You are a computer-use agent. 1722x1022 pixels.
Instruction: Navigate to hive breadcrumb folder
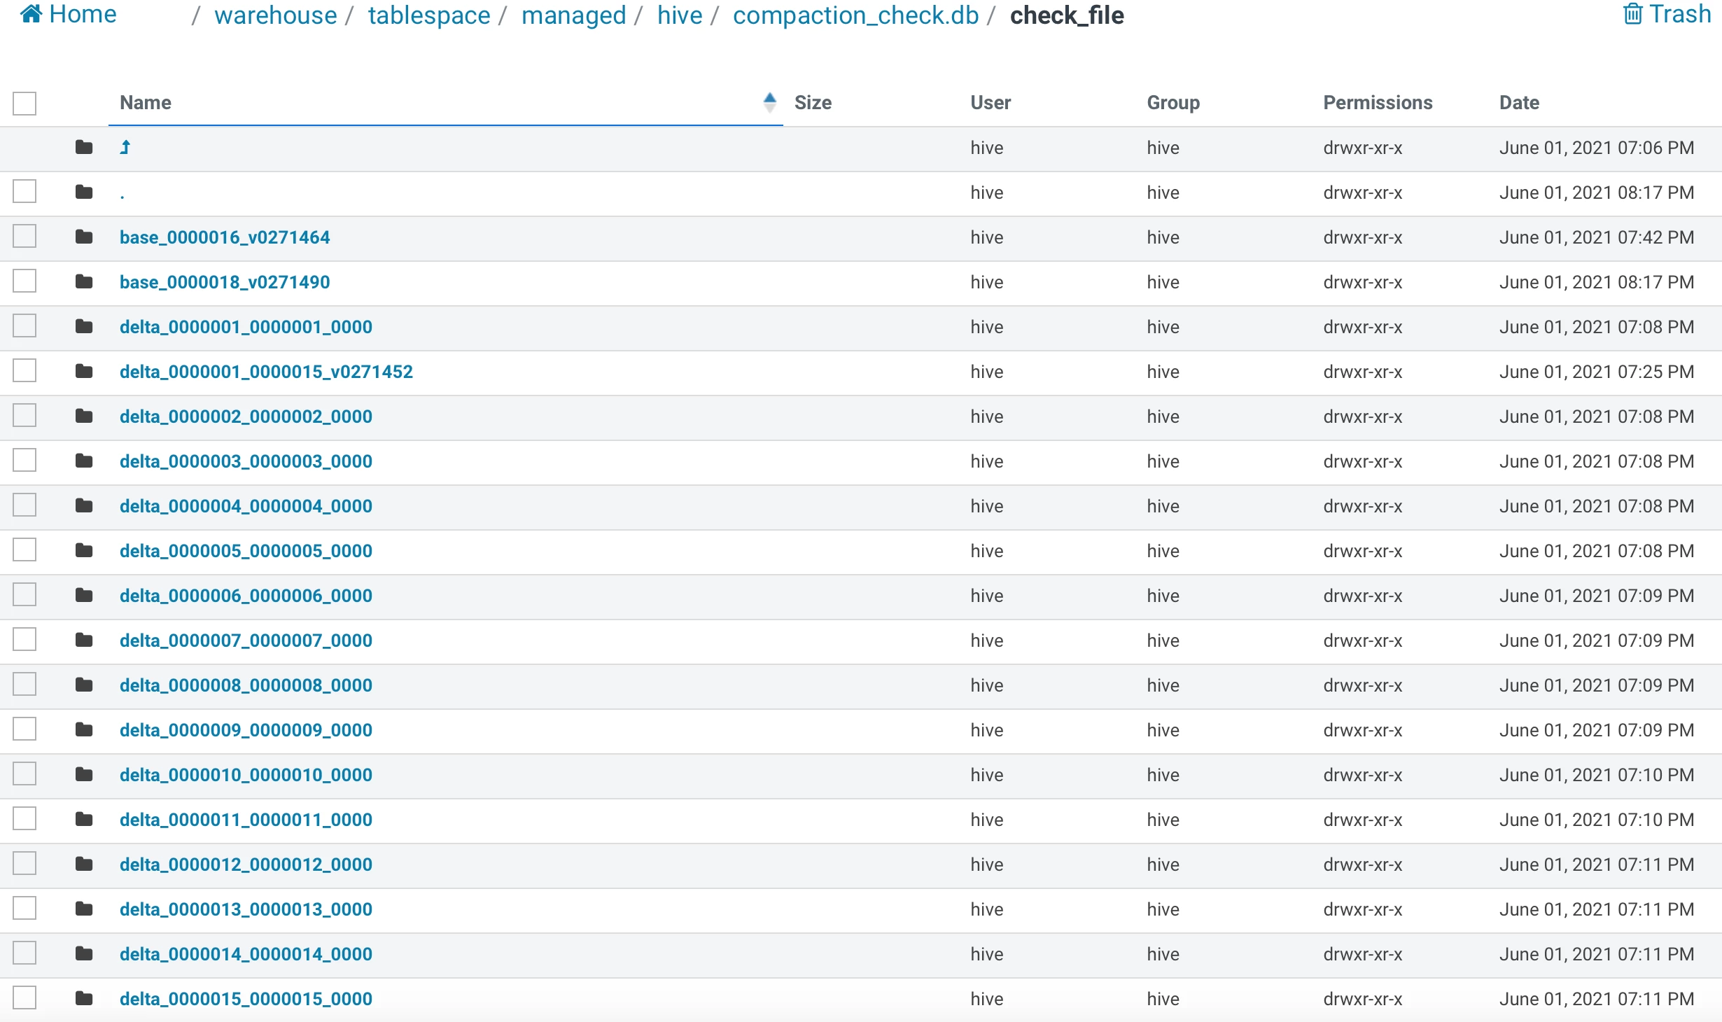[x=679, y=15]
